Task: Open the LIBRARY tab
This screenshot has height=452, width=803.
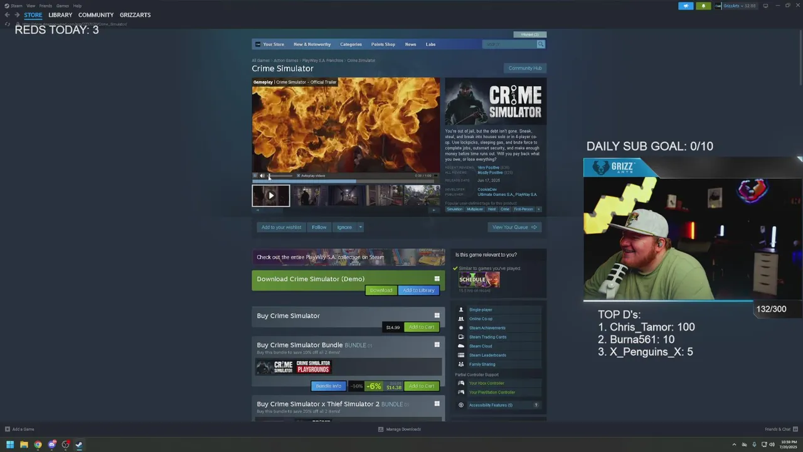Action: tap(60, 14)
